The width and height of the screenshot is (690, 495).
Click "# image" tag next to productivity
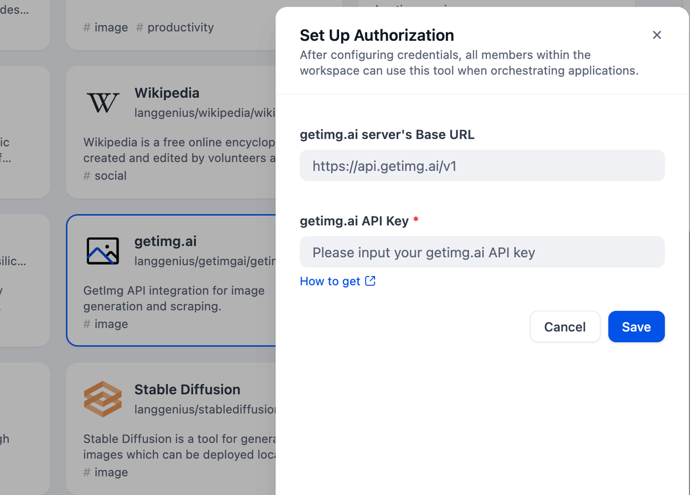click(106, 27)
